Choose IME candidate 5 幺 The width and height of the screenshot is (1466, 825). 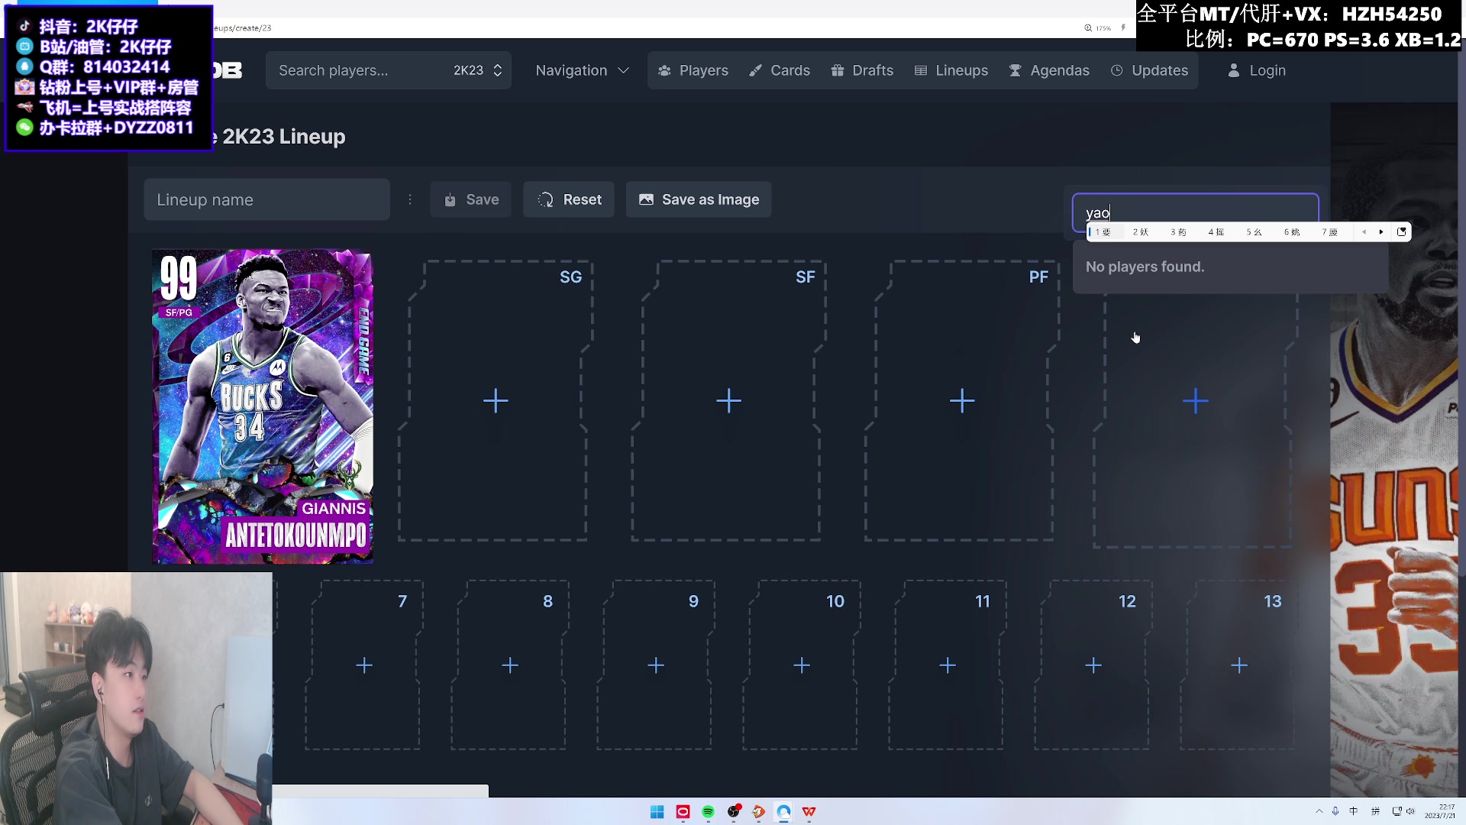1254,232
